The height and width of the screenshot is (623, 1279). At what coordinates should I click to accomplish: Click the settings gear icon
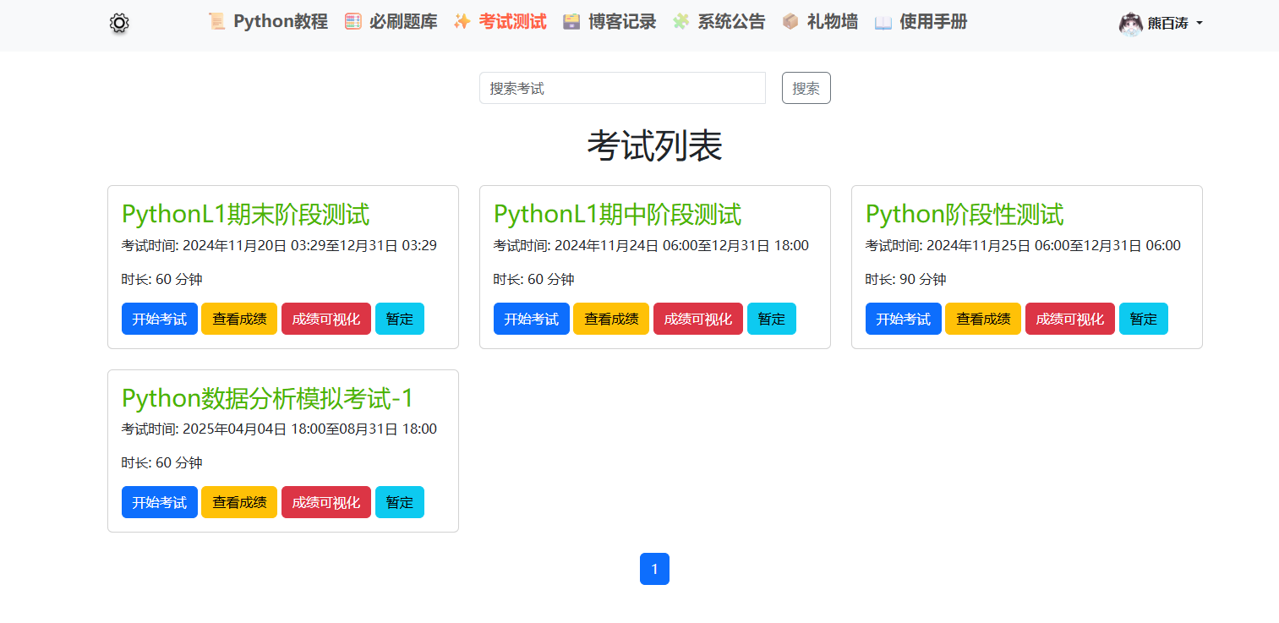click(x=119, y=24)
